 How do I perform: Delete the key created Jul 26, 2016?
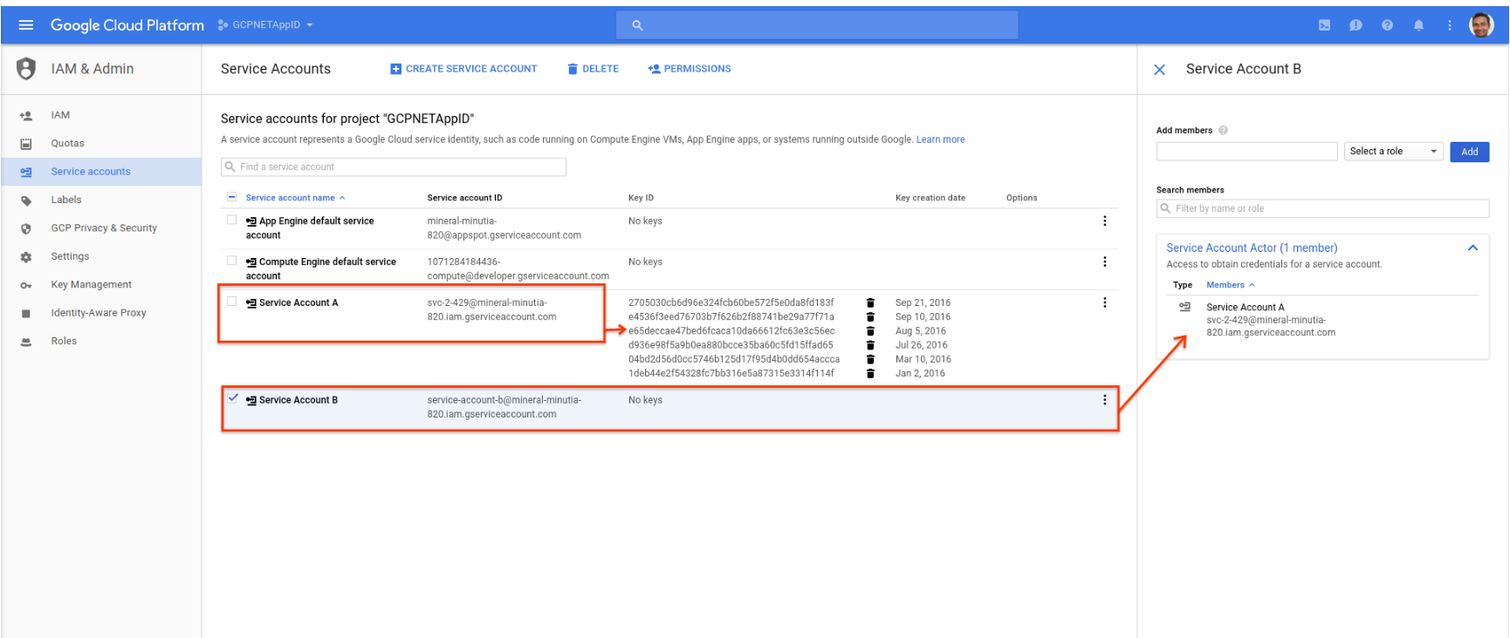pyautogui.click(x=870, y=345)
